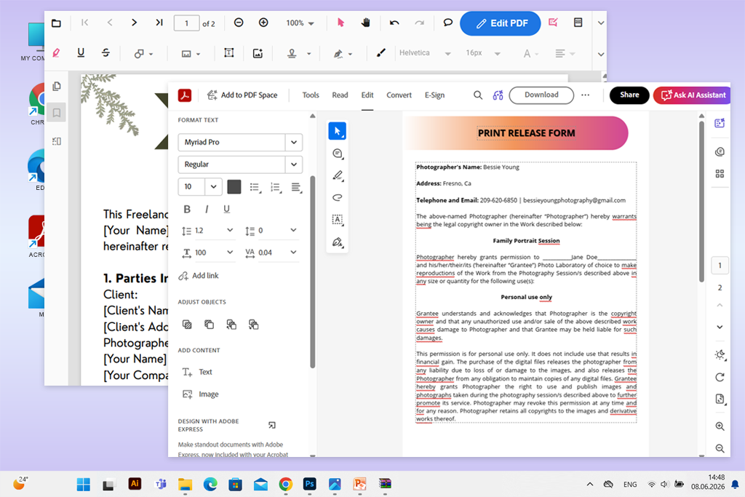This screenshot has height=497, width=745.
Task: Insert an image in back toolbar
Action: click(258, 53)
